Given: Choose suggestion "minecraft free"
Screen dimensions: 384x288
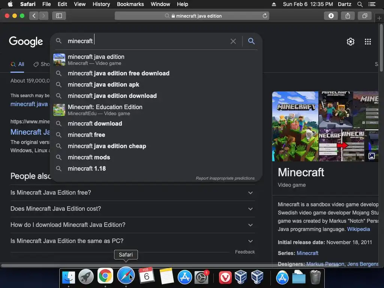Looking at the screenshot, I should coord(156,135).
